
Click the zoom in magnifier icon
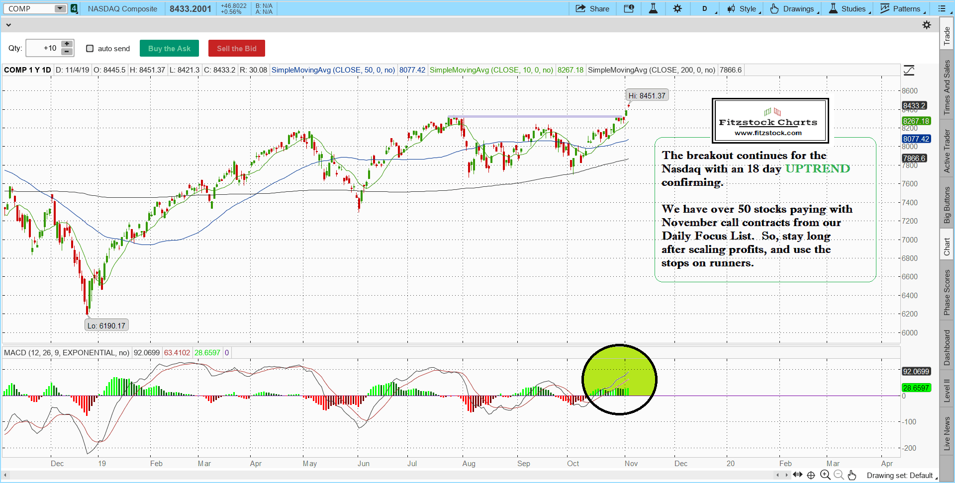point(825,475)
